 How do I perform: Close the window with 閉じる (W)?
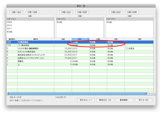(143, 100)
